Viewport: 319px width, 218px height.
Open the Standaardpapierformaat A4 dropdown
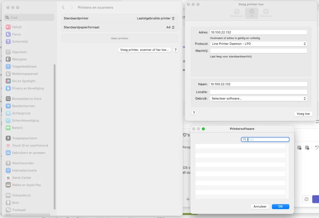click(170, 27)
